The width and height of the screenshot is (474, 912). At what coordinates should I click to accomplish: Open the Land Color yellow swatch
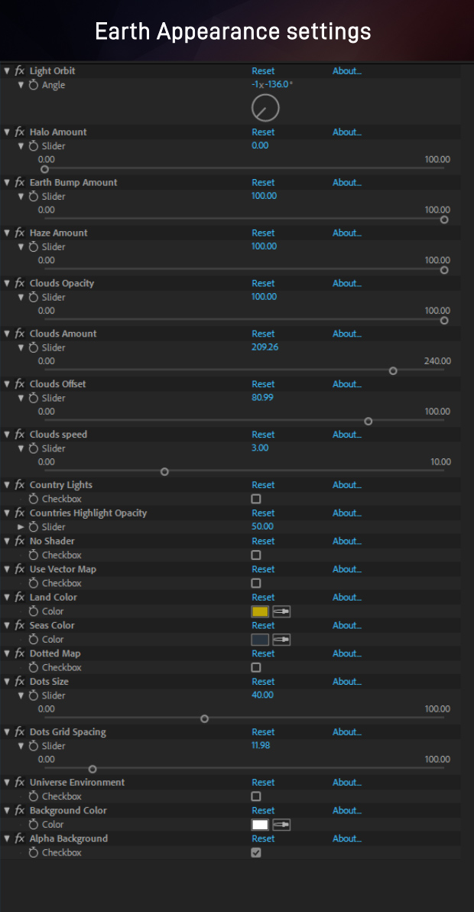pos(260,611)
